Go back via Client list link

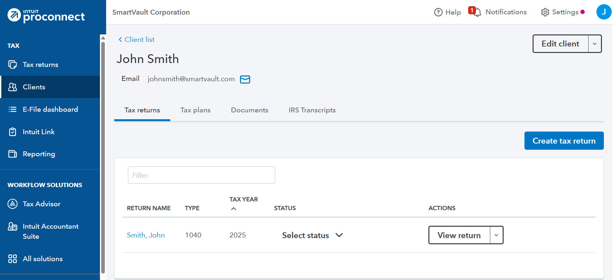[x=139, y=40]
